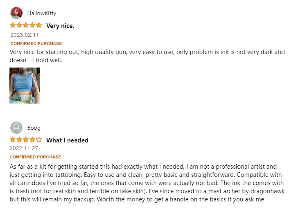Click the empty fifth star in Boog's rating
307x210 pixels.
coord(39,140)
